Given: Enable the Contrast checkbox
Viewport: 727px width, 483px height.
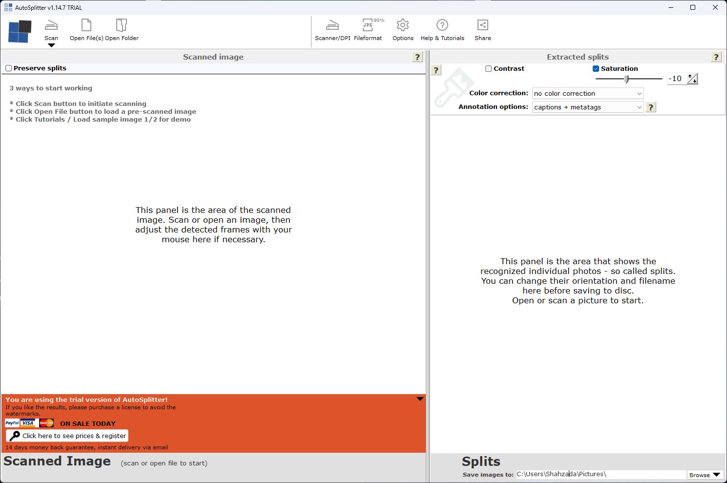Looking at the screenshot, I should click(x=488, y=69).
